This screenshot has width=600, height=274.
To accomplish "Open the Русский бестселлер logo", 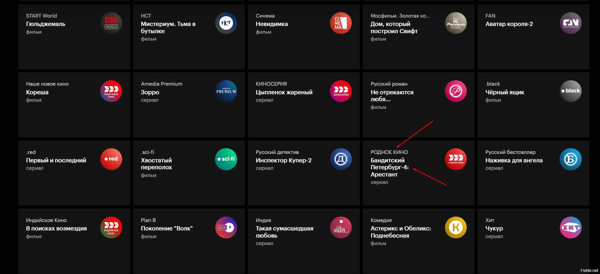I will pyautogui.click(x=571, y=159).
